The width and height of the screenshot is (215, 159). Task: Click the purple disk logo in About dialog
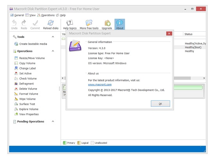[x=75, y=46]
